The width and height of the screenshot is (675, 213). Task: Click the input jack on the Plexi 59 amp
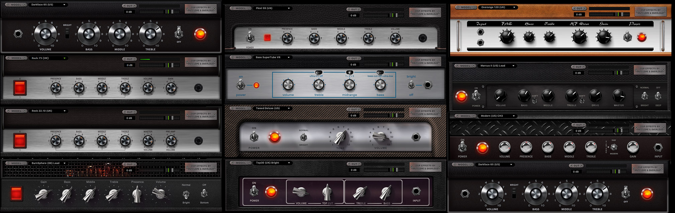(423, 38)
